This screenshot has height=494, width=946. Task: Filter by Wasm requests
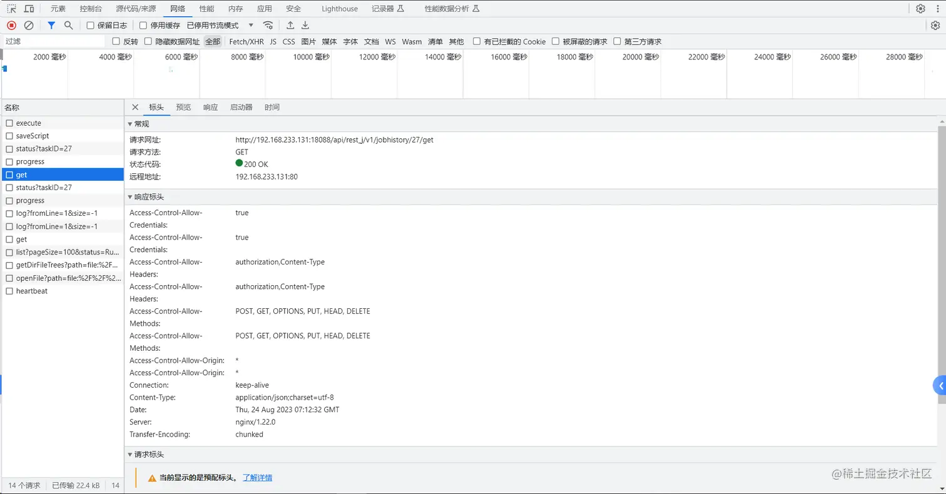pyautogui.click(x=412, y=41)
